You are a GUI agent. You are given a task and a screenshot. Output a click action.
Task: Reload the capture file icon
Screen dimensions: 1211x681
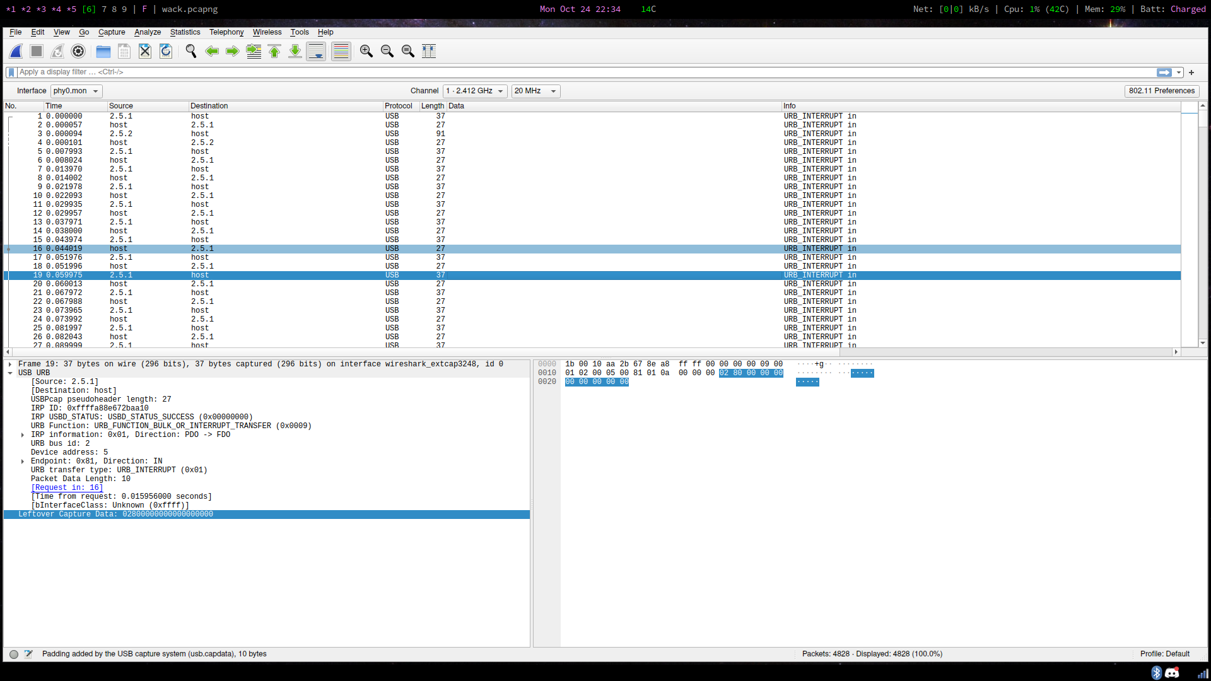click(x=166, y=52)
